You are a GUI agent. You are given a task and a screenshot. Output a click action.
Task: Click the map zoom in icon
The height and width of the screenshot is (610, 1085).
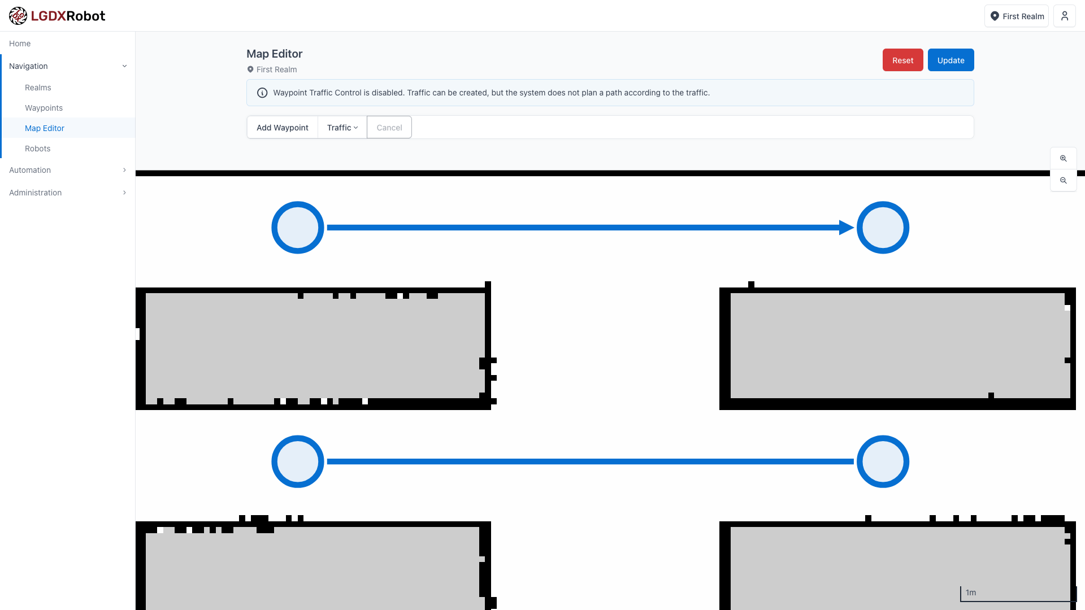coord(1063,159)
